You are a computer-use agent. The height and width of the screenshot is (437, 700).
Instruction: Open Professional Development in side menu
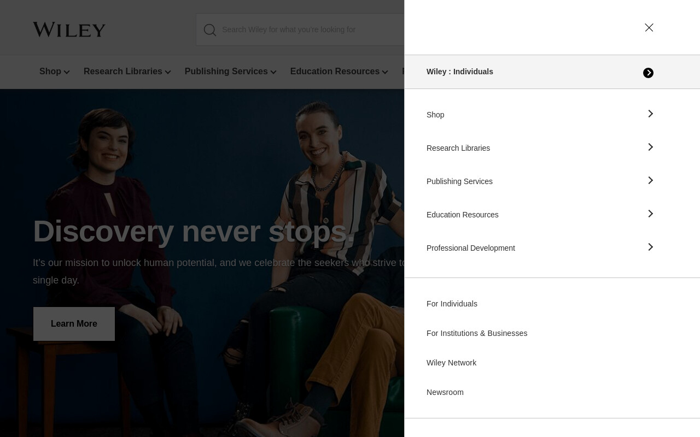pos(471,248)
